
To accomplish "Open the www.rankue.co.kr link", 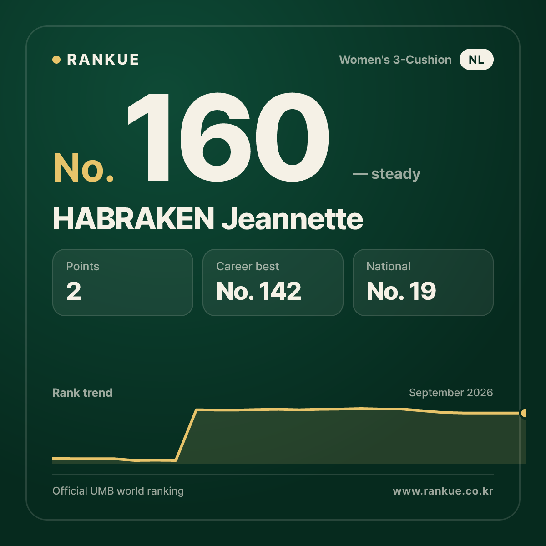I will (443, 491).
